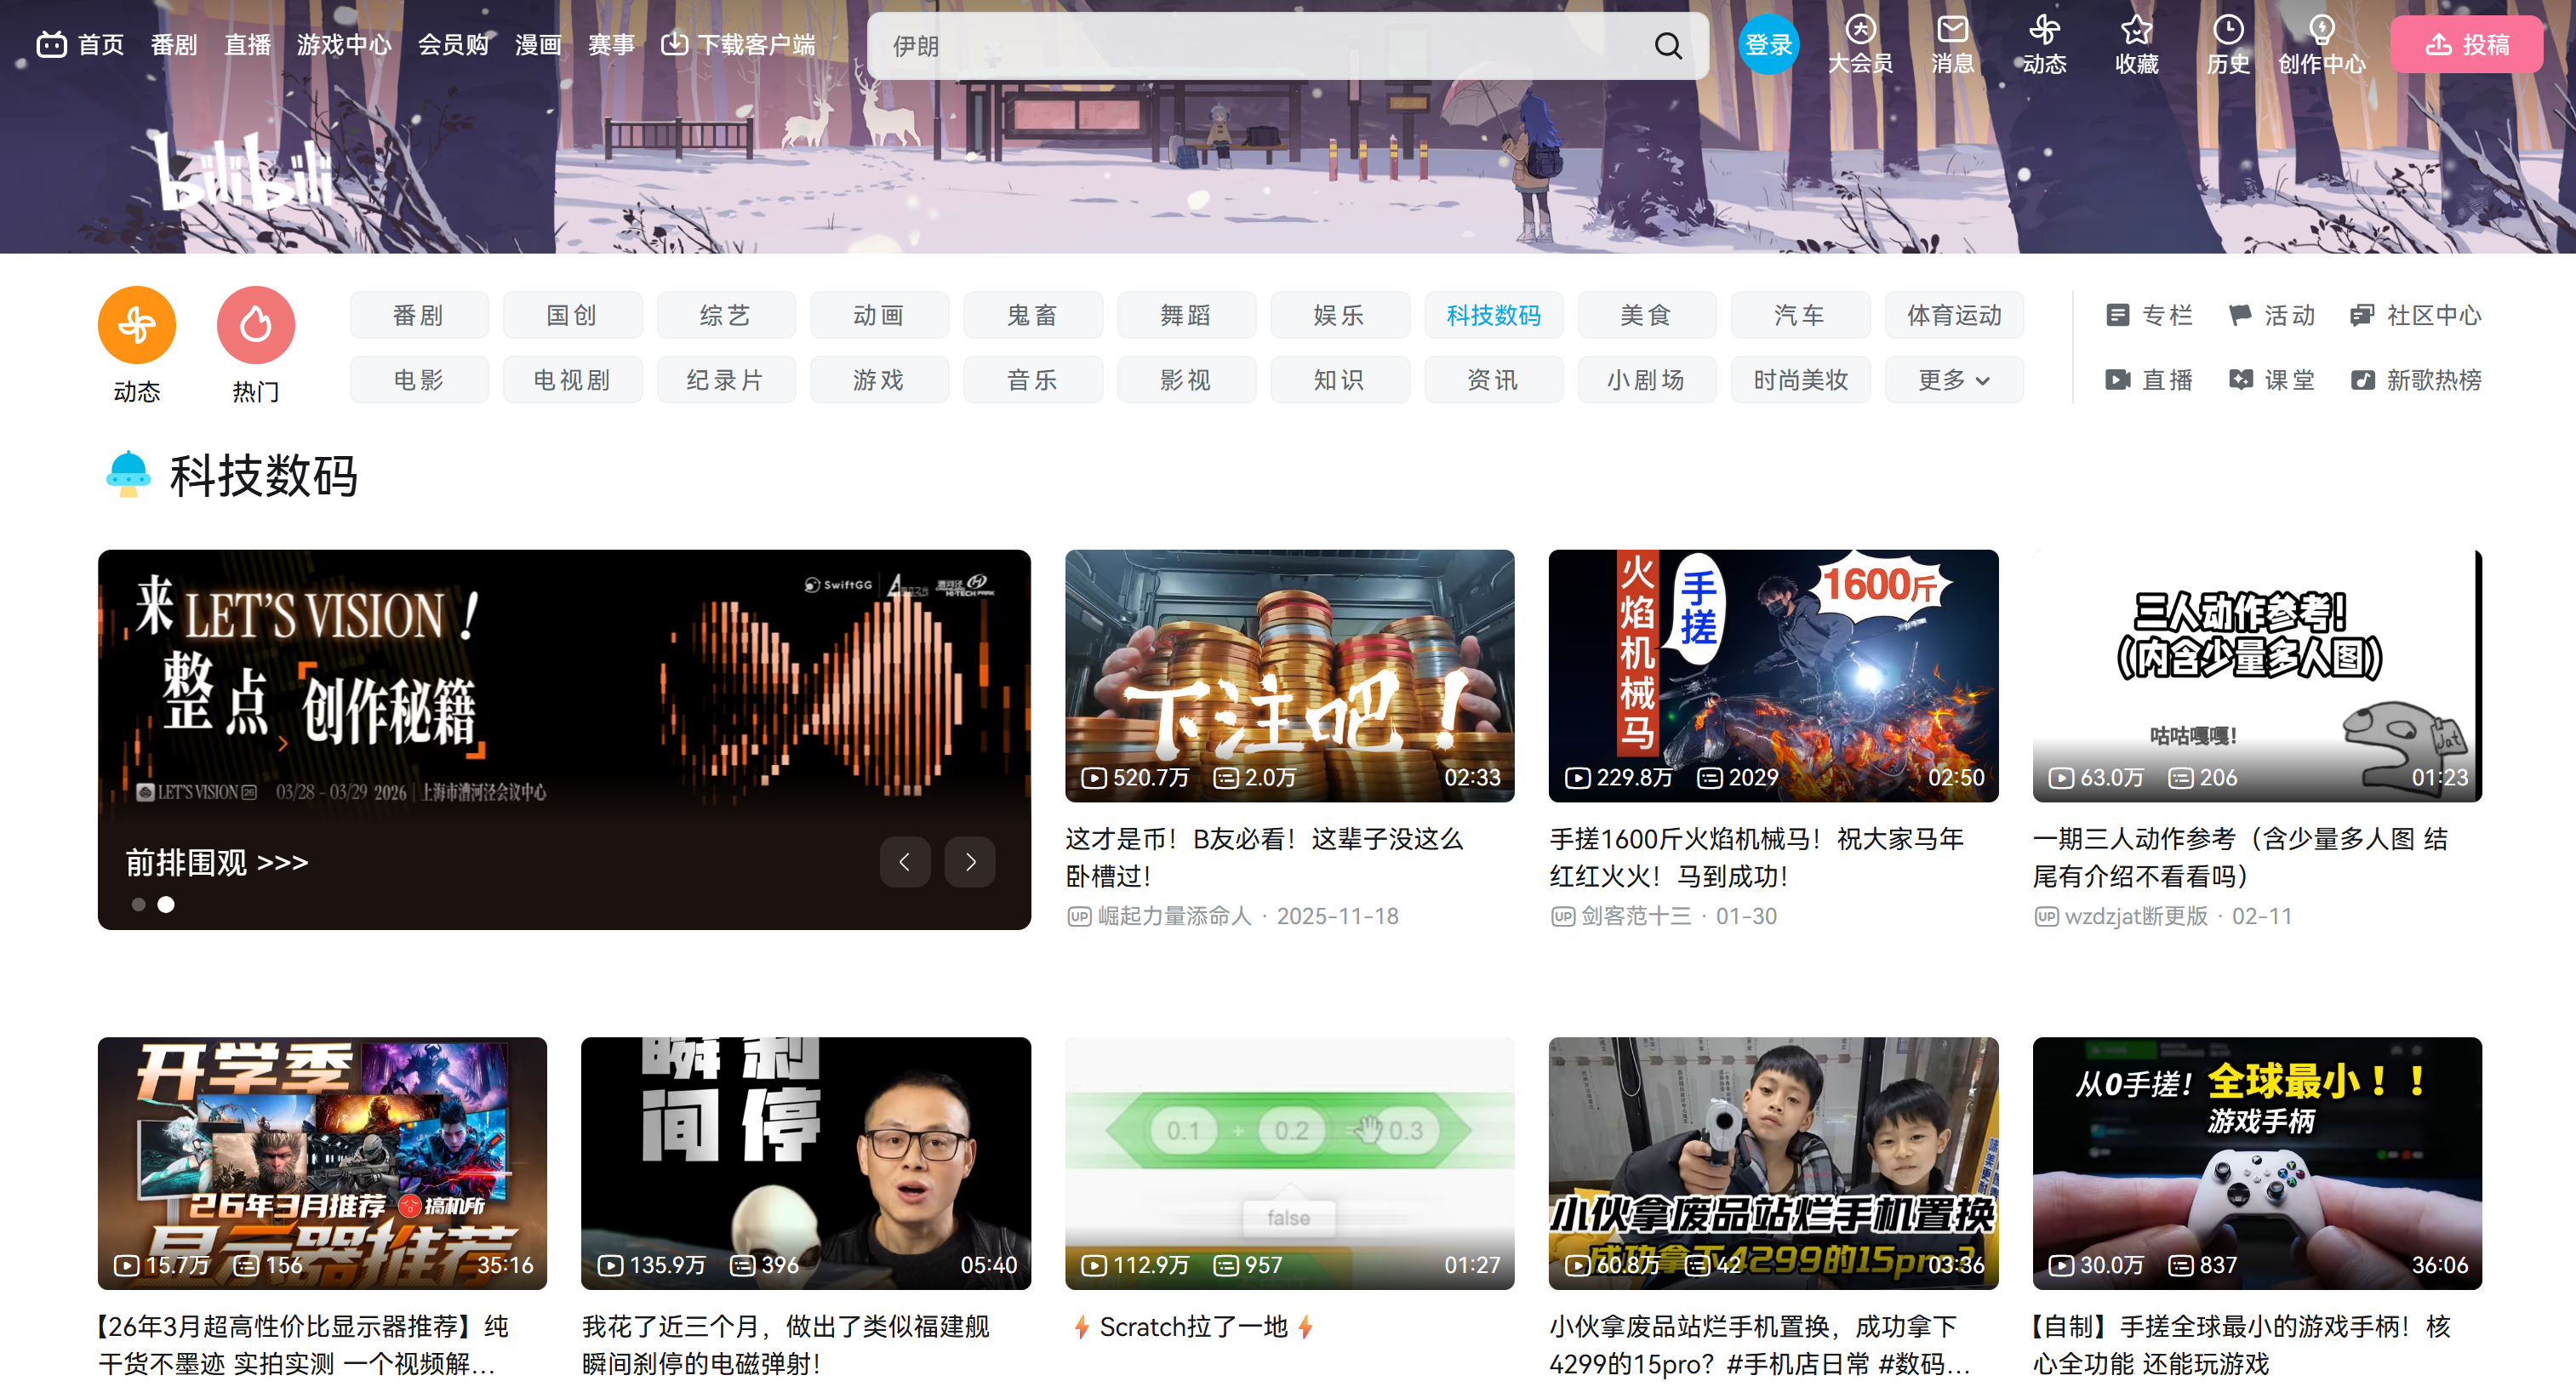This screenshot has width=2576, height=1387.
Task: Select the second carousel indicator dot
Action: pyautogui.click(x=166, y=905)
